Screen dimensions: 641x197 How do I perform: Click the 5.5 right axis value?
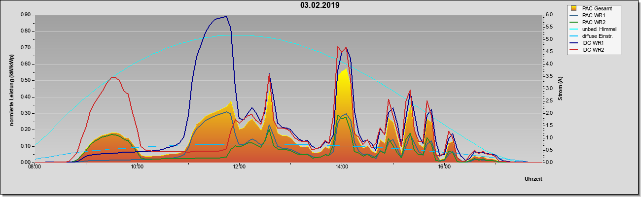pos(550,27)
